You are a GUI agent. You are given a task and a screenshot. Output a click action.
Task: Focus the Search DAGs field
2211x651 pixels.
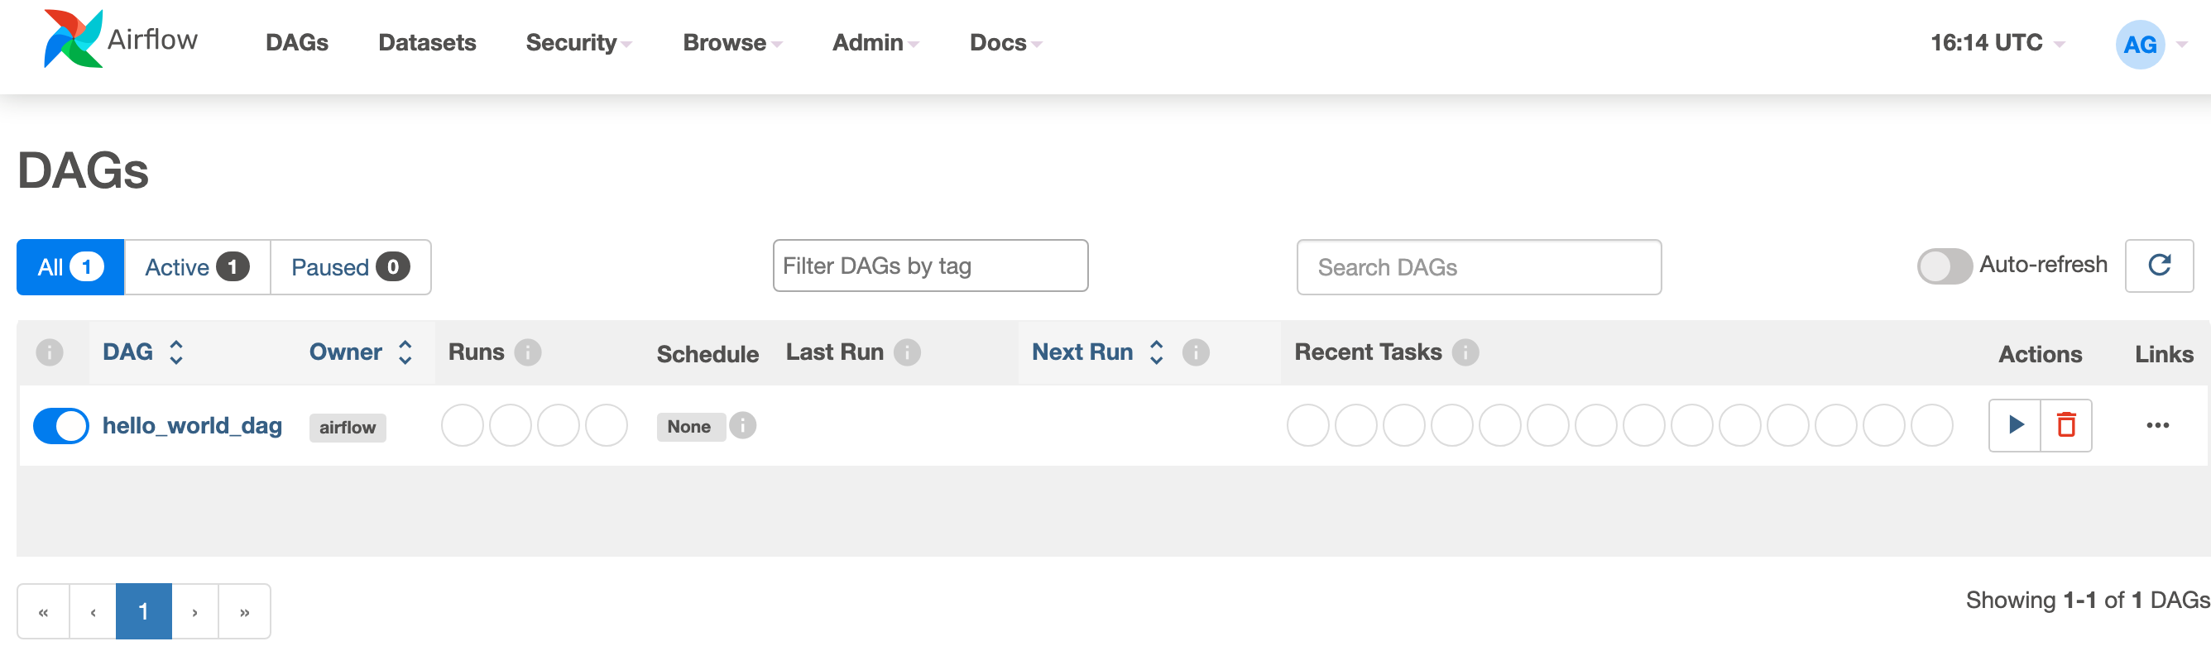pos(1478,268)
